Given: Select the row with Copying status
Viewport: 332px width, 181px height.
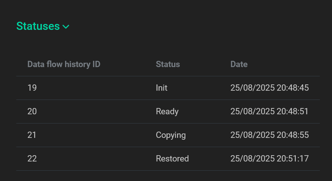Looking at the screenshot, I should [111, 135].
